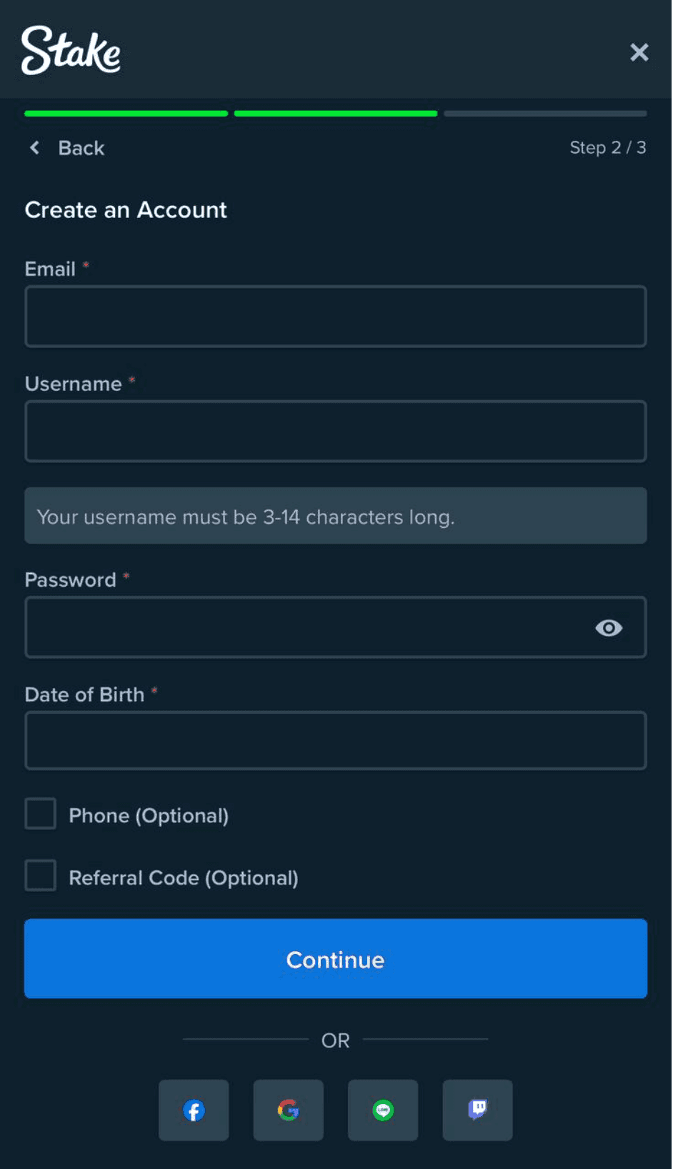The height and width of the screenshot is (1169, 673).
Task: Click the Create an Account heading
Action: tap(126, 209)
